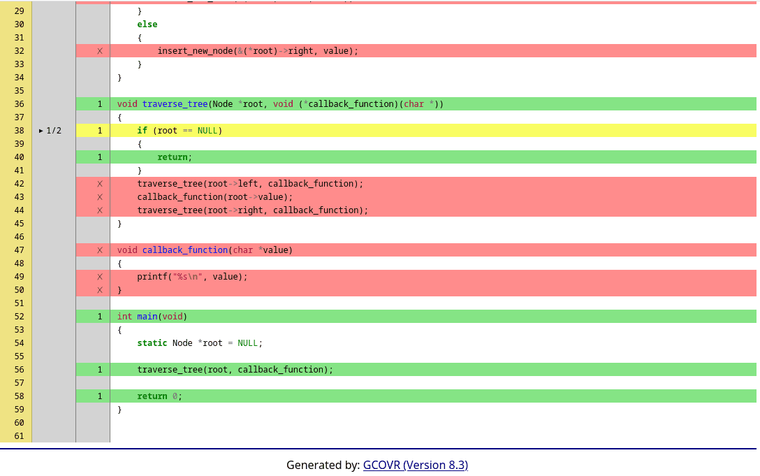Click the insert_new_node right call code

coord(258,51)
